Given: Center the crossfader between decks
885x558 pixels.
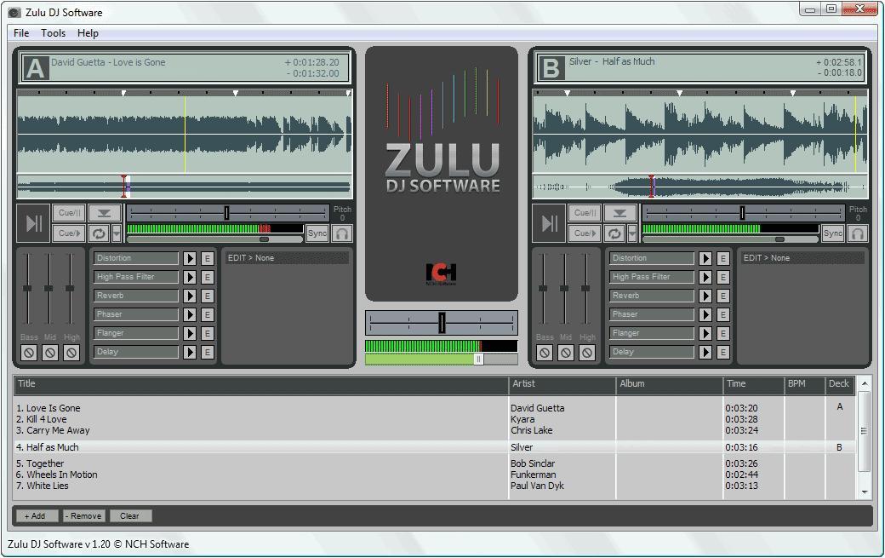Looking at the screenshot, I should (x=441, y=323).
